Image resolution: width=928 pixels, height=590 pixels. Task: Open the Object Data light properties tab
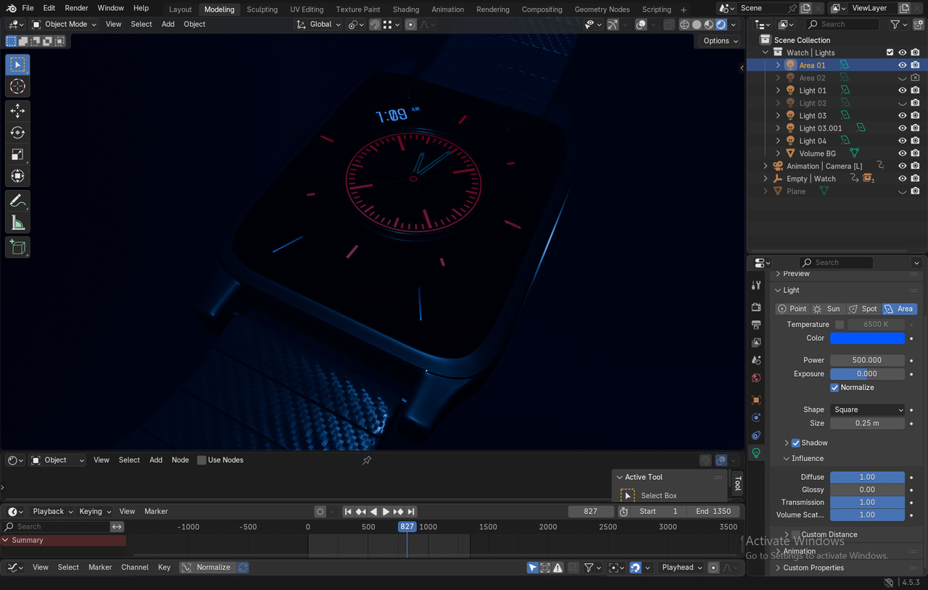coord(756,453)
